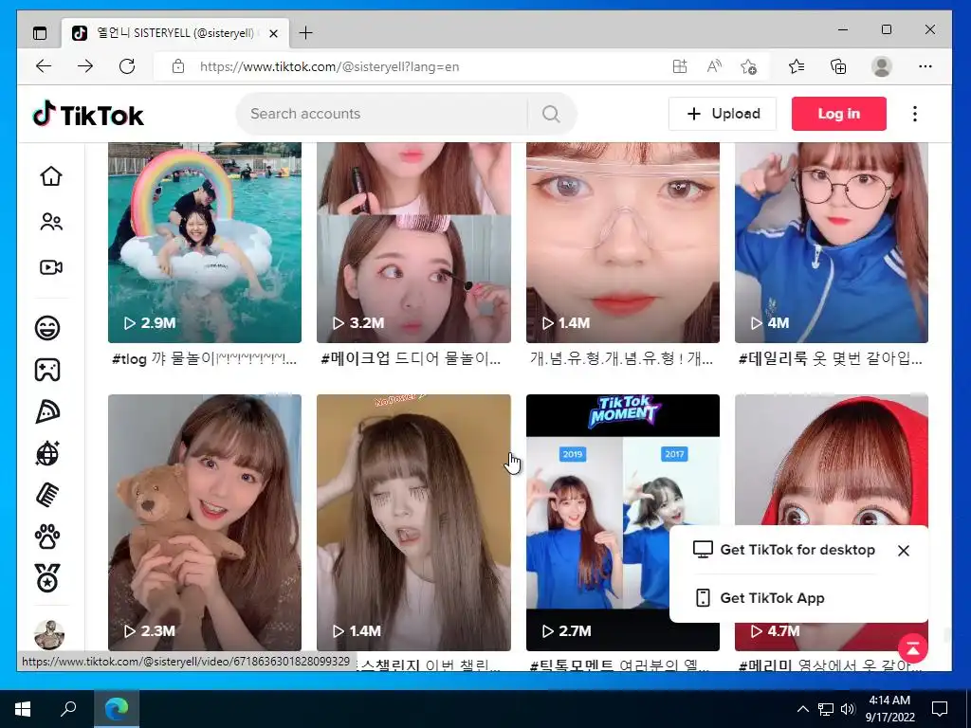The height and width of the screenshot is (728, 971).
Task: Select the sports medal icon in sidebar
Action: coord(47,579)
